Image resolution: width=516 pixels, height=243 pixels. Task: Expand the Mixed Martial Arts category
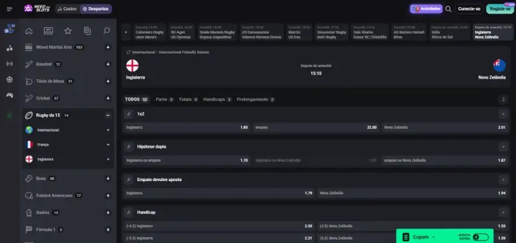108,47
